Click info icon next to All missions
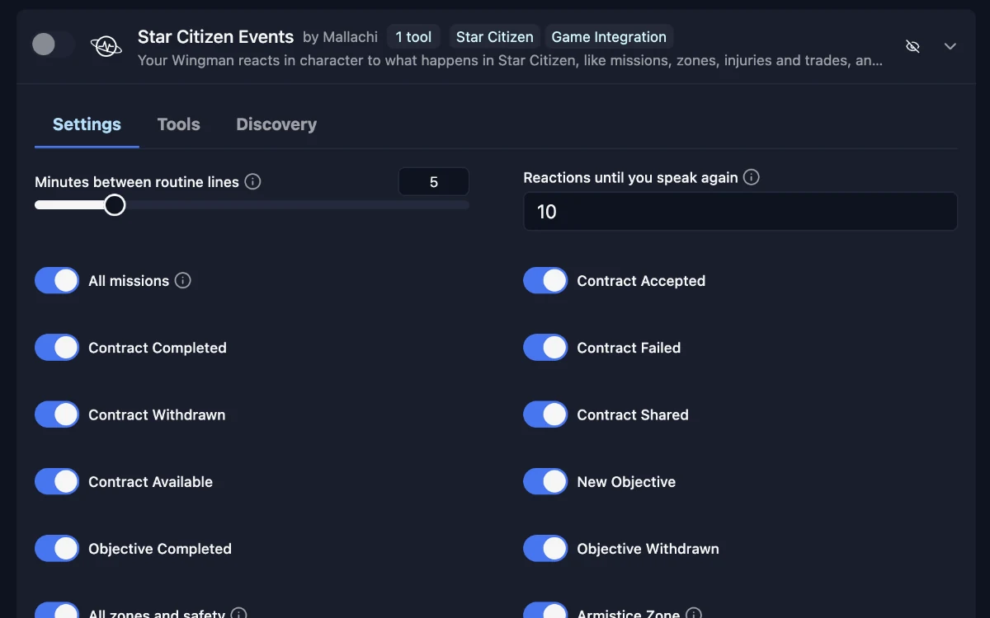 [183, 280]
